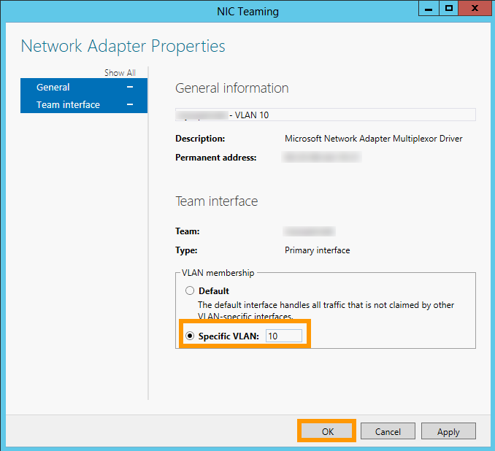Click the Show All link
495x451 pixels.
click(x=120, y=73)
